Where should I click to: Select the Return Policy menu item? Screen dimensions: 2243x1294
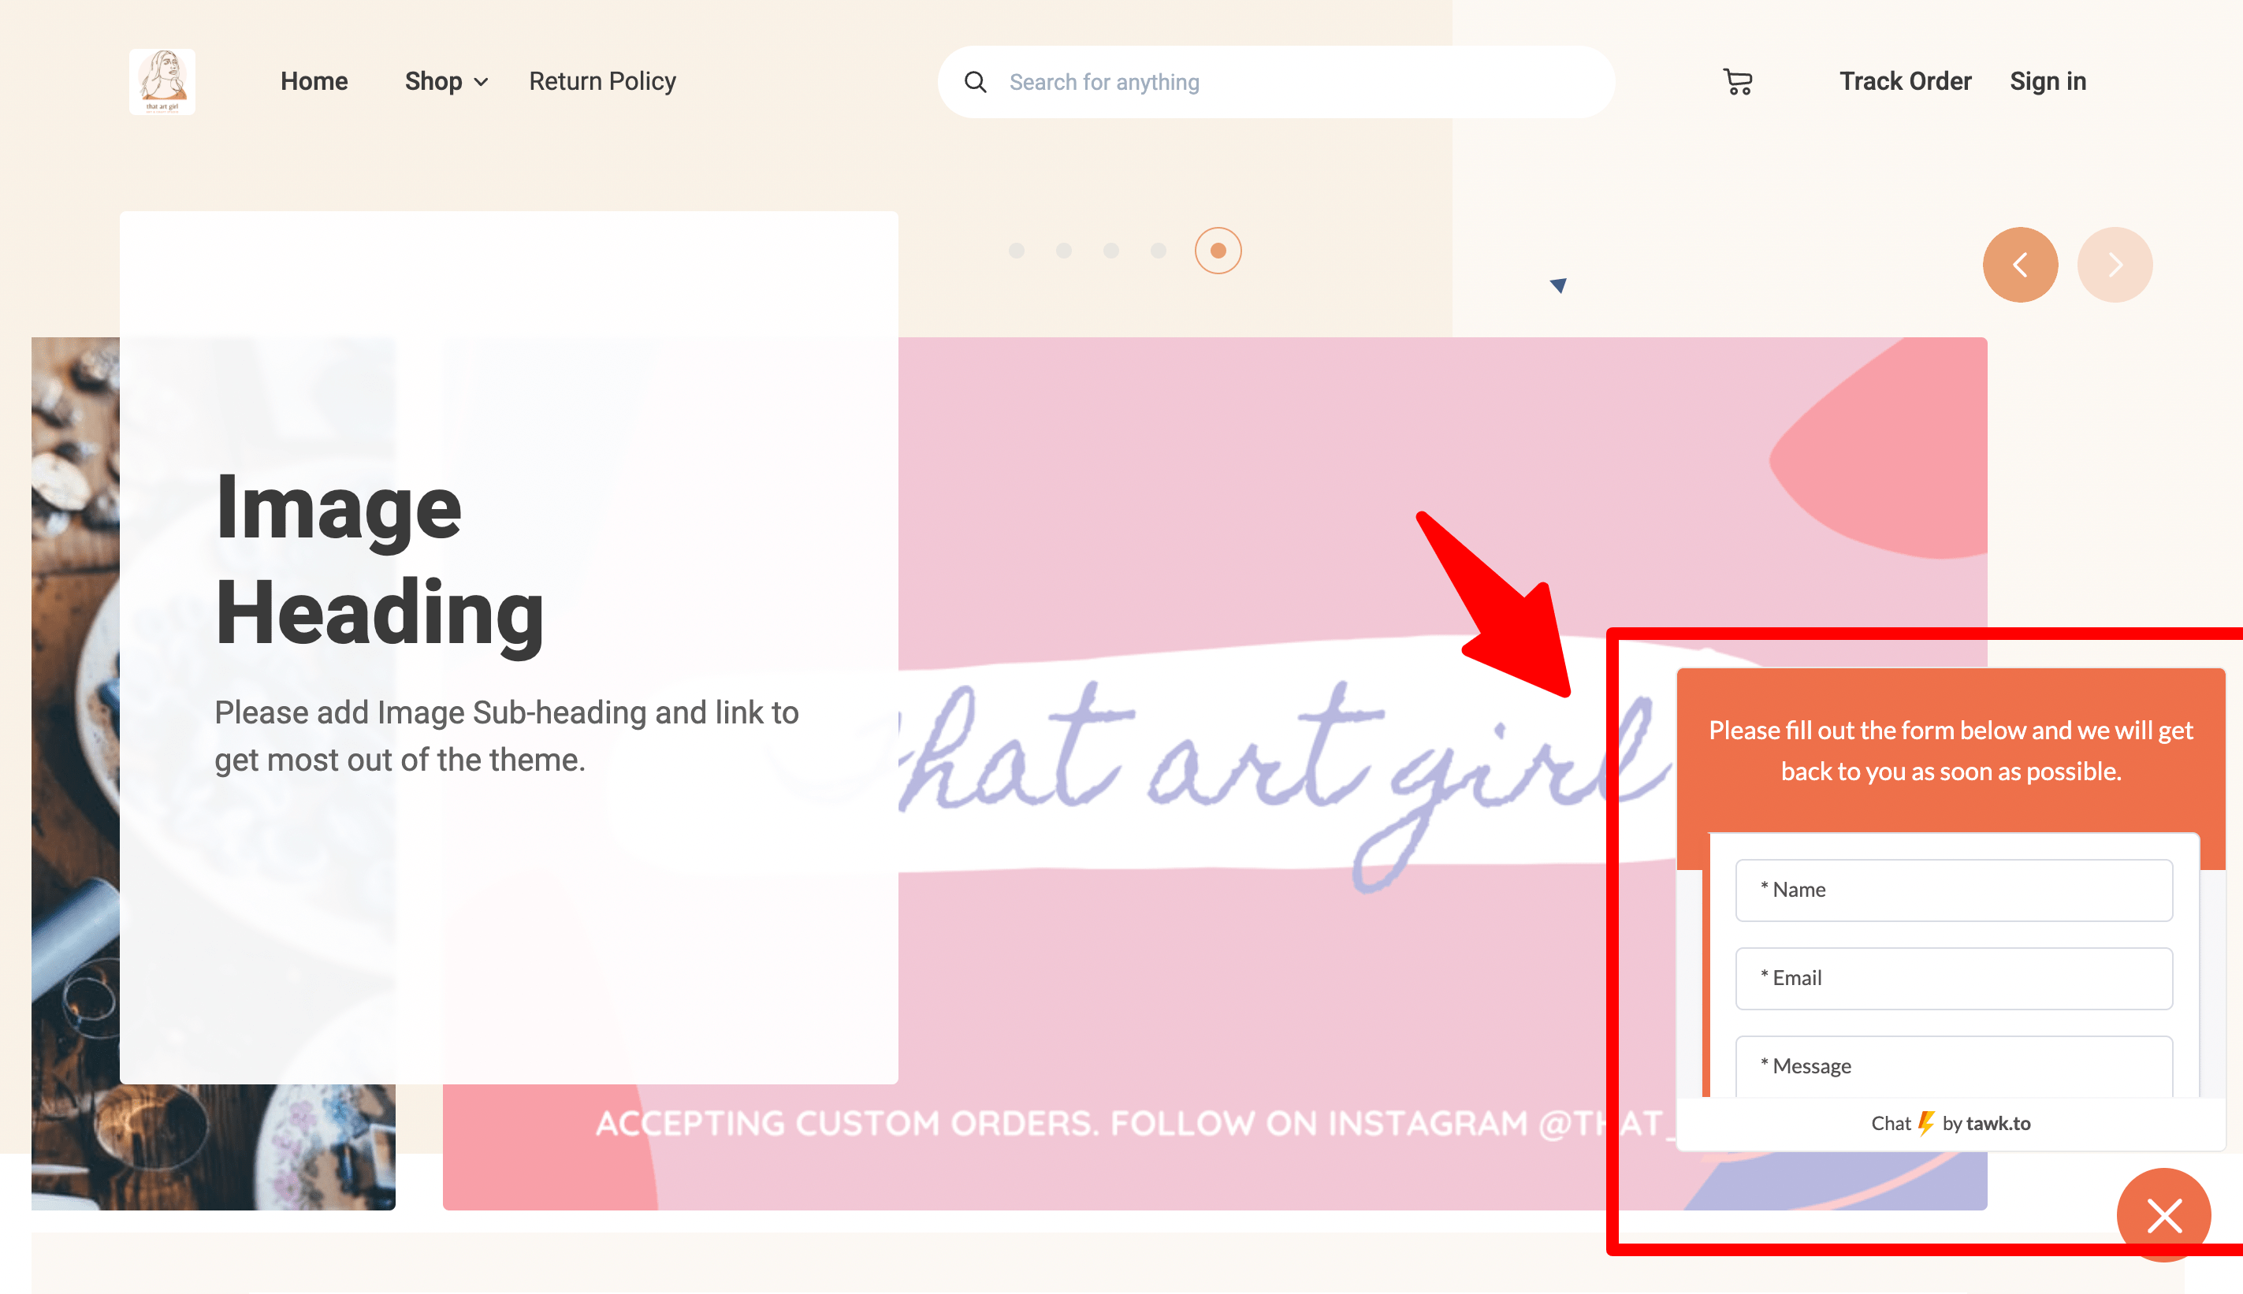click(x=602, y=80)
